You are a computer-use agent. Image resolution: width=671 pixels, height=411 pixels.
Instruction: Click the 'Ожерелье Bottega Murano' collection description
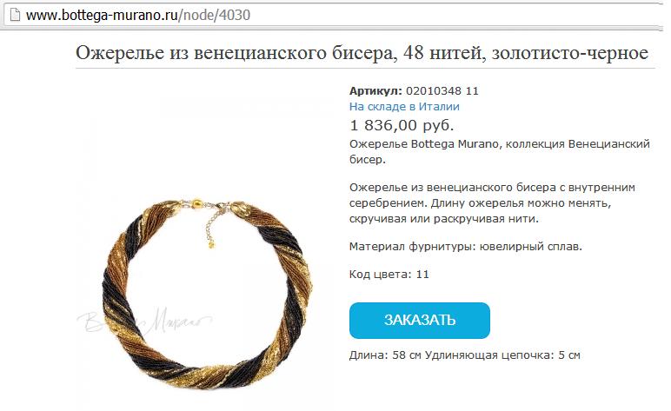click(x=500, y=151)
